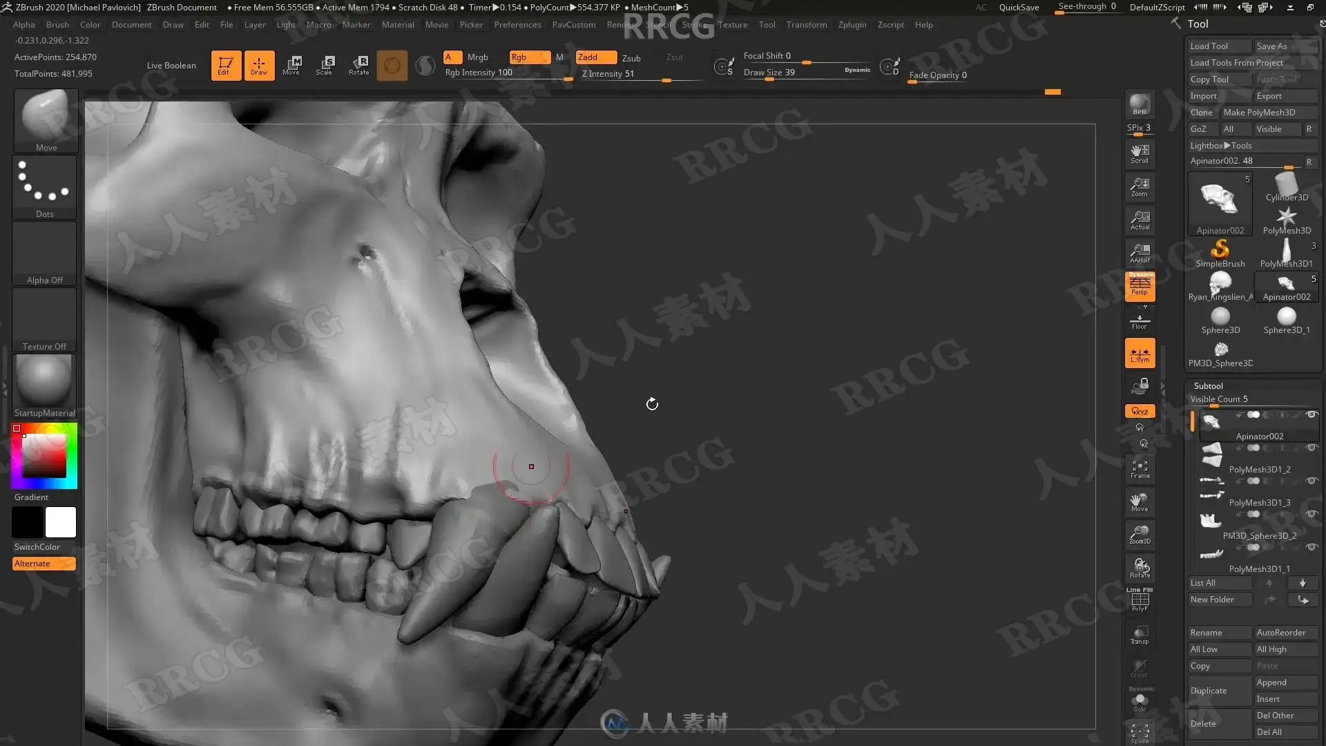This screenshot has height=746, width=1326.
Task: Toggle L.Sym local symmetry button
Action: [x=1140, y=354]
